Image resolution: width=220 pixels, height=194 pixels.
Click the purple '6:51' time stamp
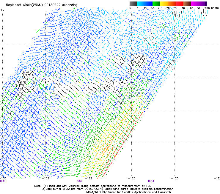point(151,181)
